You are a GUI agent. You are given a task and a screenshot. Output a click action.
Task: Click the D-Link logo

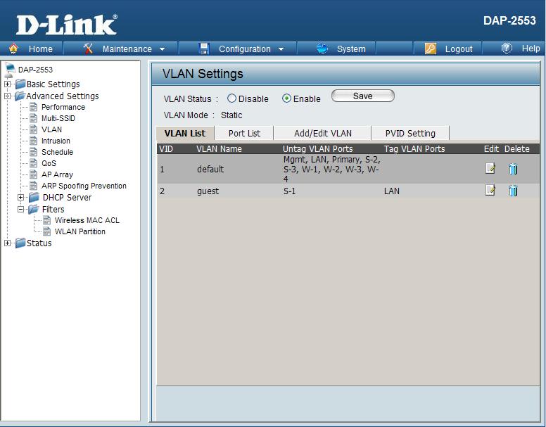67,25
